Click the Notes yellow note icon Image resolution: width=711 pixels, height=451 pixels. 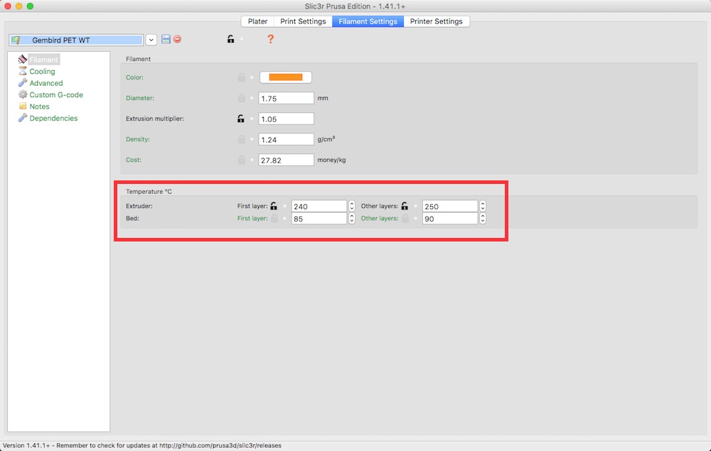23,107
